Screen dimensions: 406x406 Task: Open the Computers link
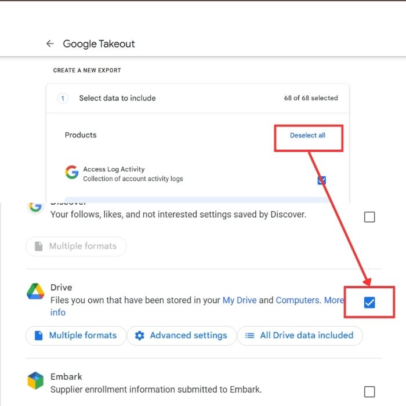click(298, 300)
